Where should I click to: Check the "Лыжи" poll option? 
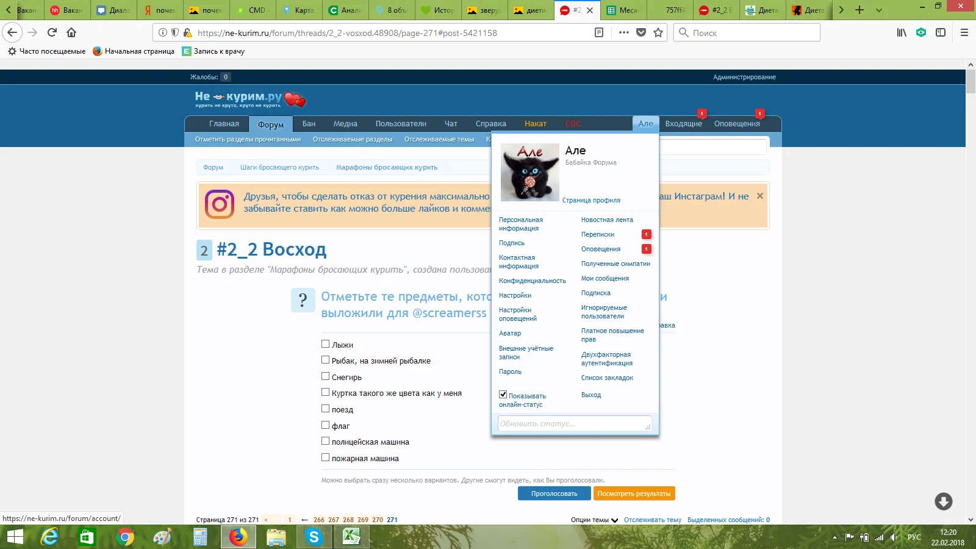tap(326, 344)
